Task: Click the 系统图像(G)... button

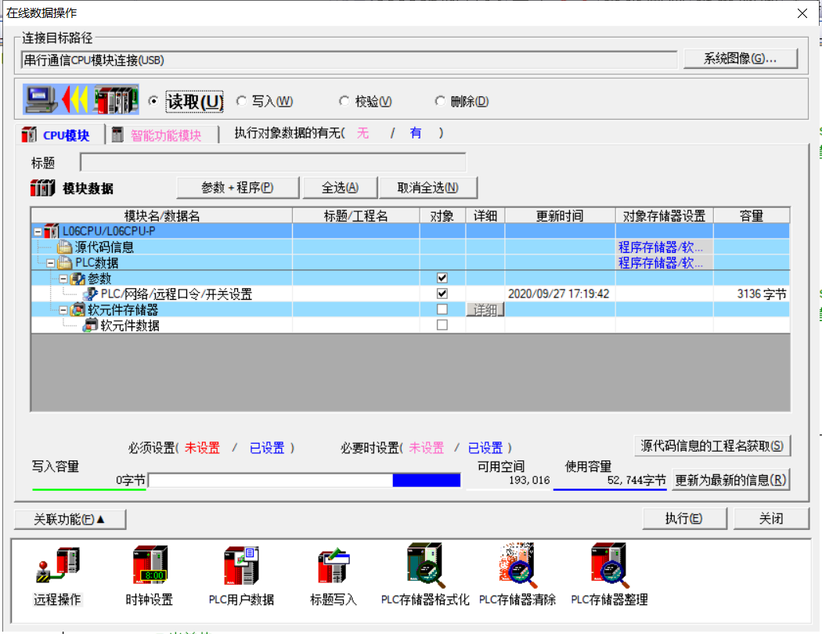Action: [740, 59]
